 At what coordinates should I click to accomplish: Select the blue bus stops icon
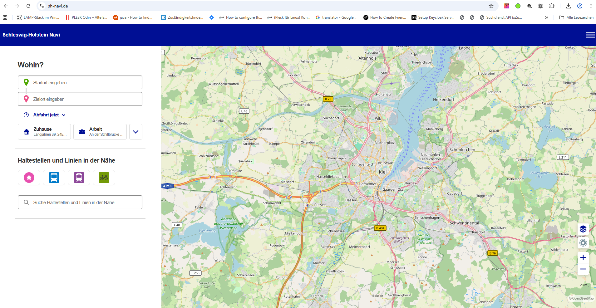[x=54, y=178]
